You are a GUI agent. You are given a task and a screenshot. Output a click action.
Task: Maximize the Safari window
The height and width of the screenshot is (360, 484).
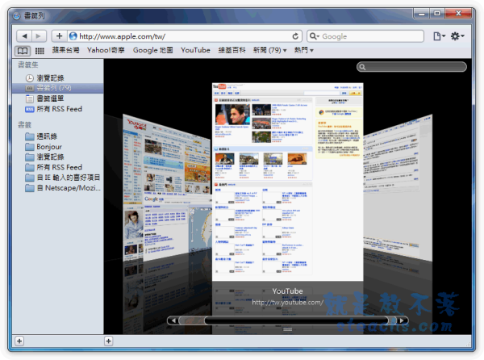(437, 14)
